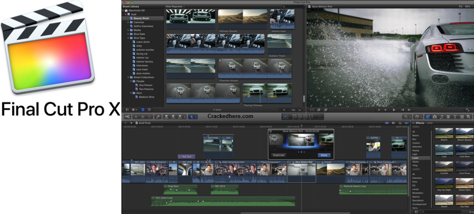Click the Import Media icon in toolbar
Screen dimensions: 474x214
[127, 117]
